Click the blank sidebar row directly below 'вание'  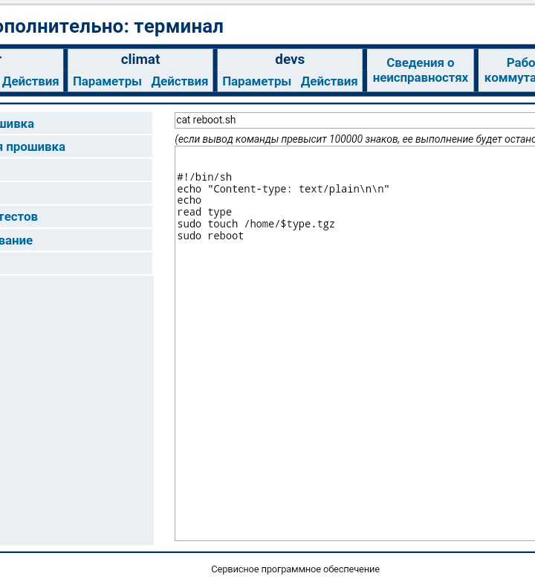coord(74,263)
